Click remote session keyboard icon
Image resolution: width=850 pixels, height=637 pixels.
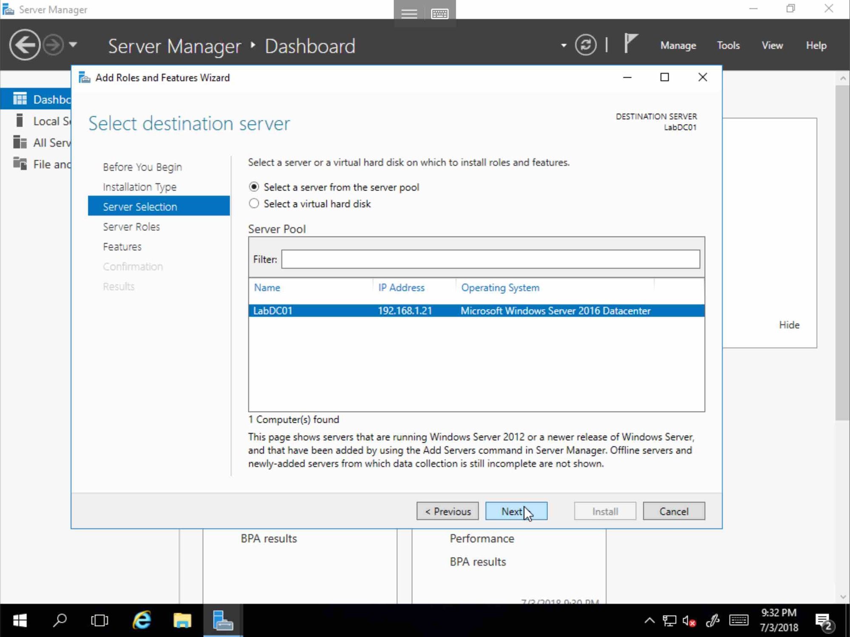(439, 14)
